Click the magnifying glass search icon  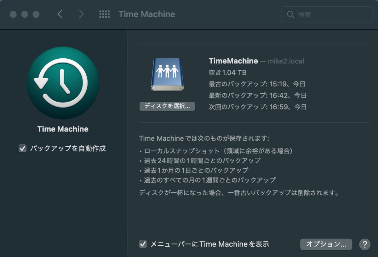pyautogui.click(x=290, y=15)
